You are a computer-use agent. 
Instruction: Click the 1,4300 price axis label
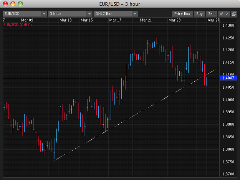pyautogui.click(x=228, y=26)
